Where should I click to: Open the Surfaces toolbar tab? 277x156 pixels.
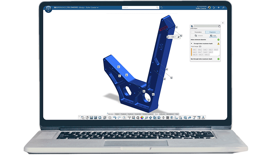pos(131,114)
